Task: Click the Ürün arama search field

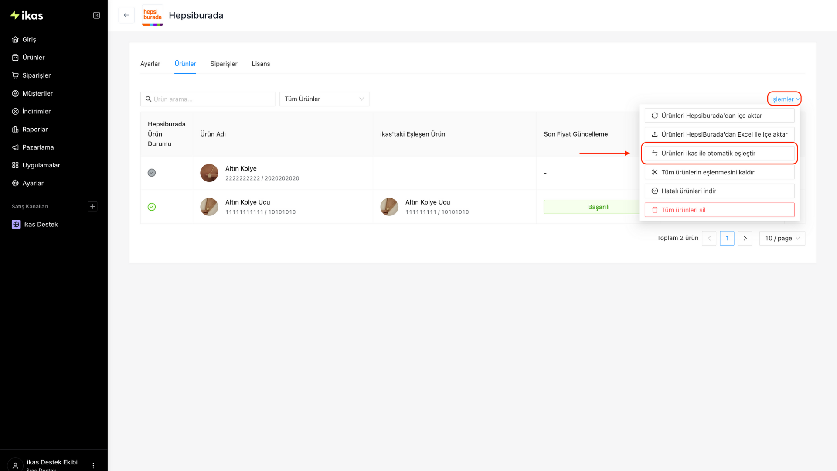Action: tap(208, 99)
